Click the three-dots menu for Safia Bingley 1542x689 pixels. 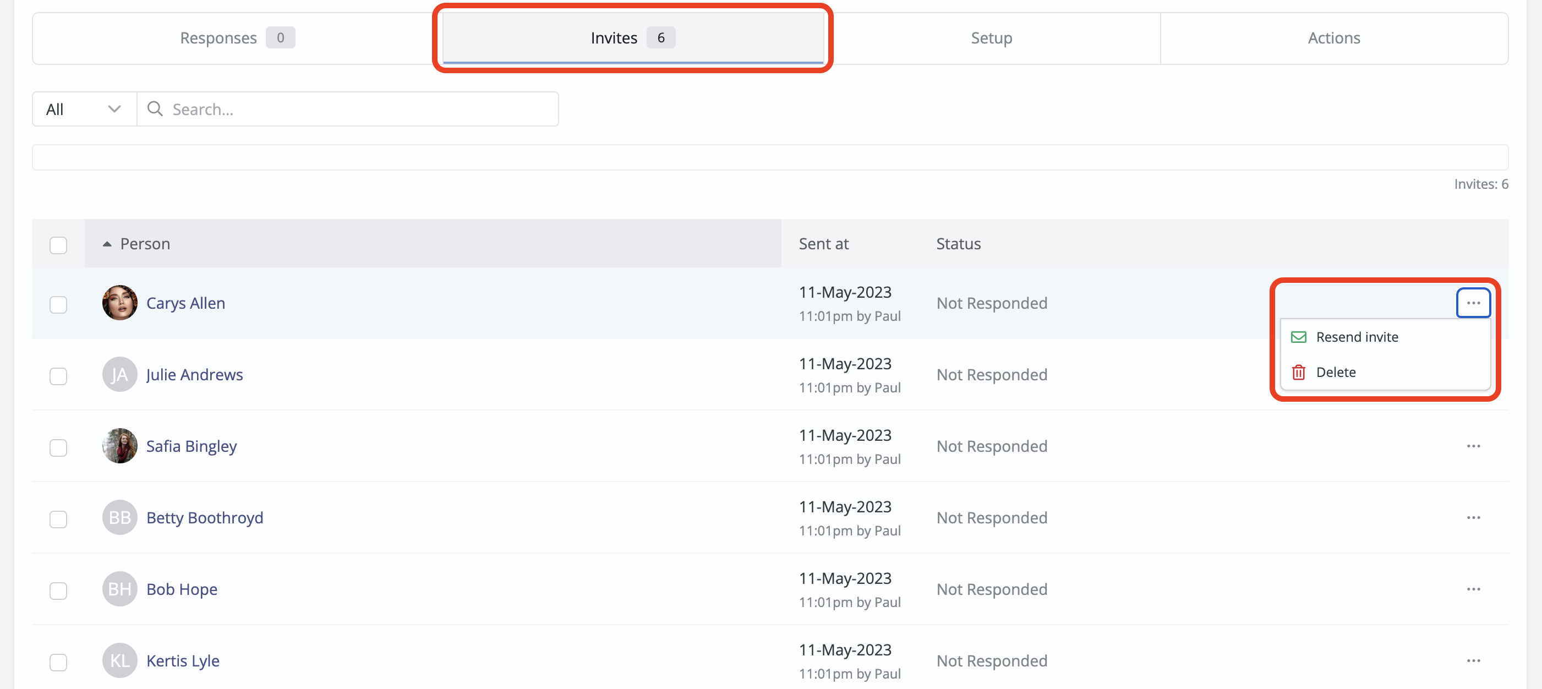coord(1473,446)
